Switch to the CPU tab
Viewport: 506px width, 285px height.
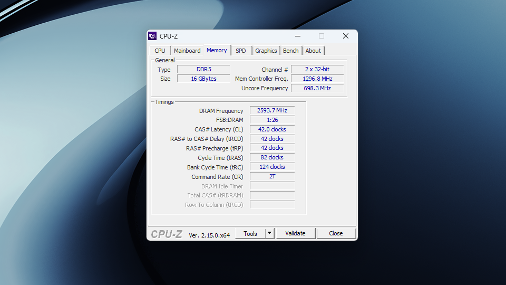pos(160,51)
